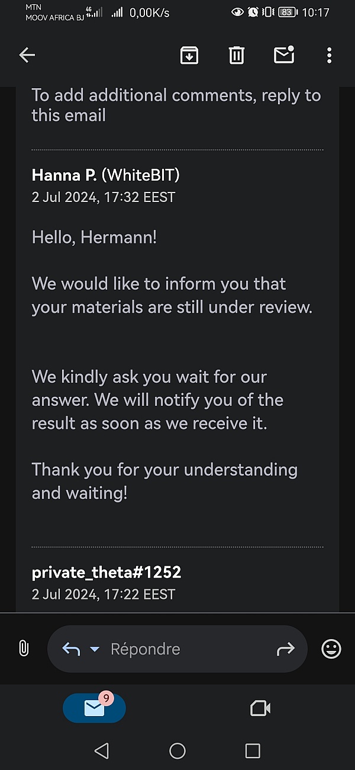
Task: Delete the email with trash icon
Action: tap(236, 56)
